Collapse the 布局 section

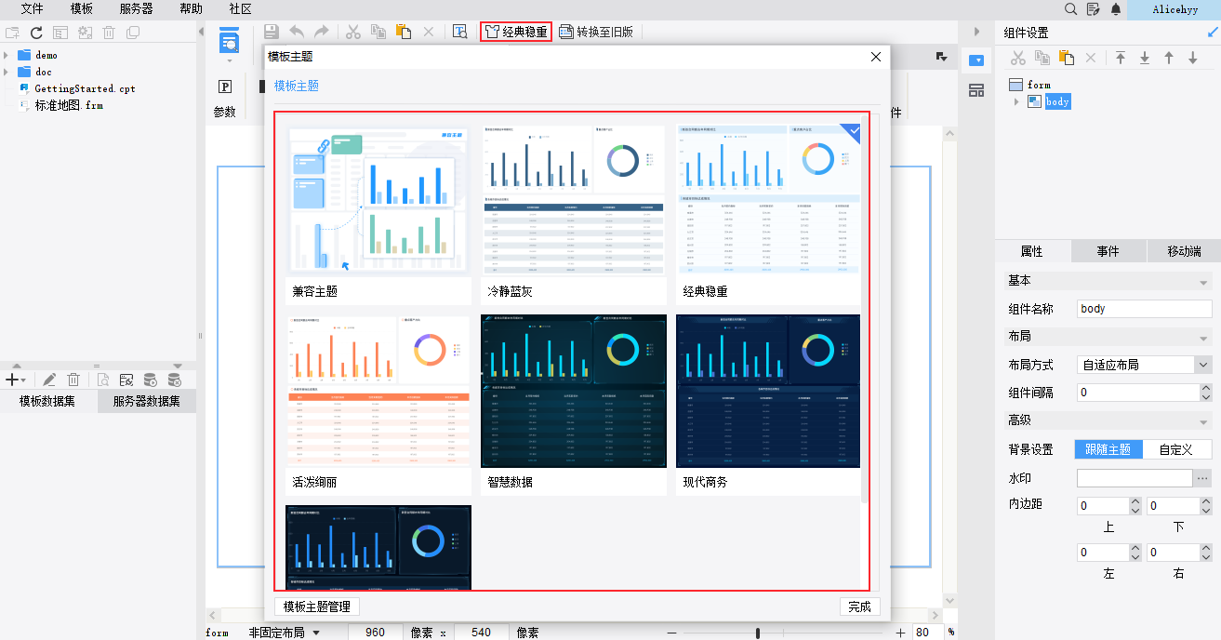tap(1203, 338)
